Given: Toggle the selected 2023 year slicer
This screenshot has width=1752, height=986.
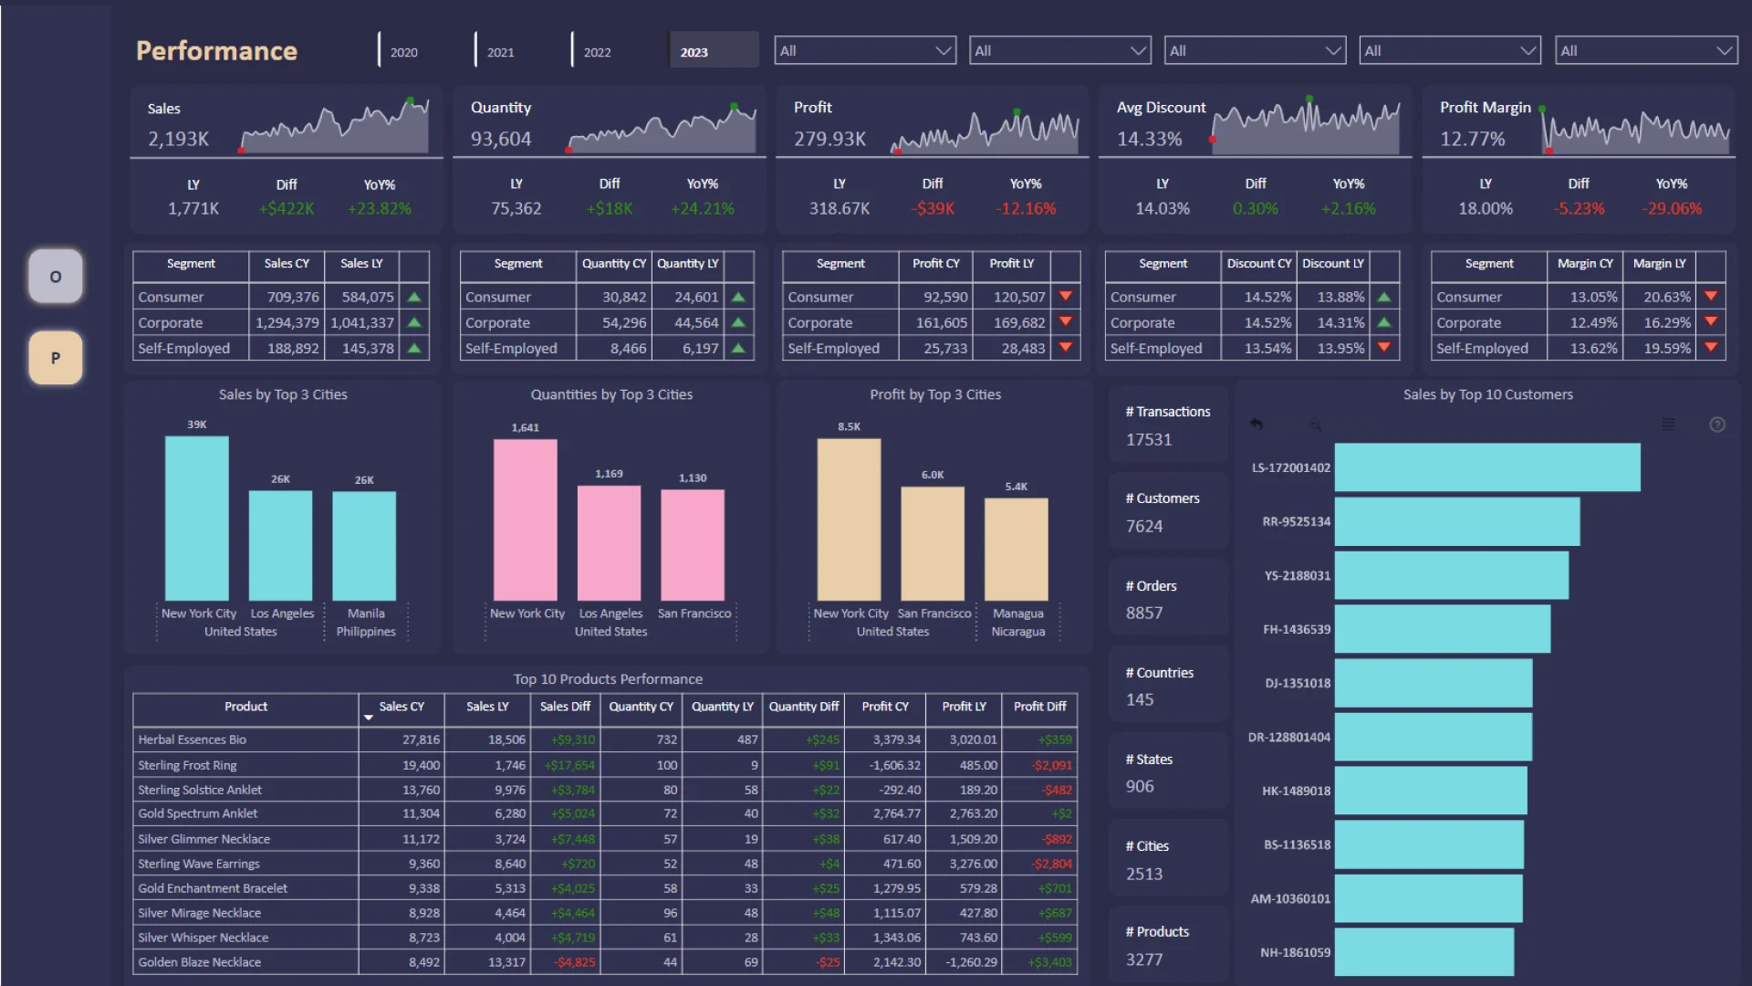Looking at the screenshot, I should (713, 50).
